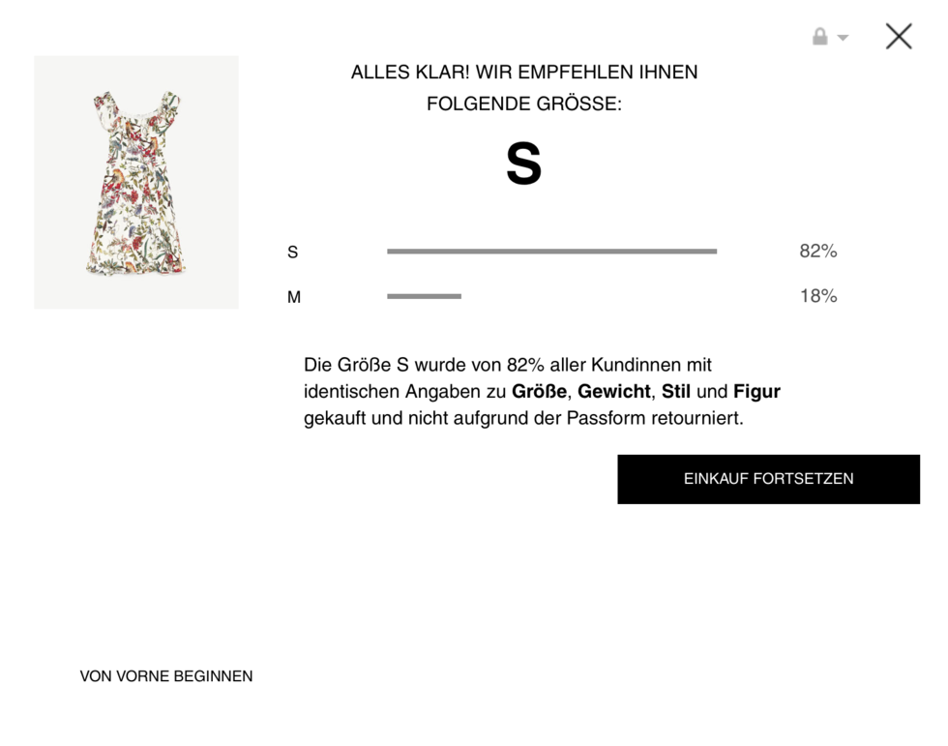Click the S size row label
The width and height of the screenshot is (948, 746).
(292, 252)
